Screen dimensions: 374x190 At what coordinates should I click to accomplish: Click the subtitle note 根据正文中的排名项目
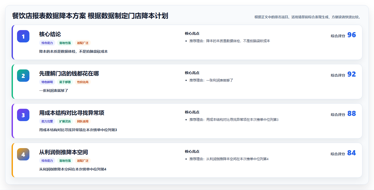click(x=307, y=17)
